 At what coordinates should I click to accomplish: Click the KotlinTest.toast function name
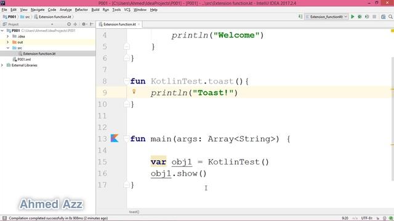(192, 81)
